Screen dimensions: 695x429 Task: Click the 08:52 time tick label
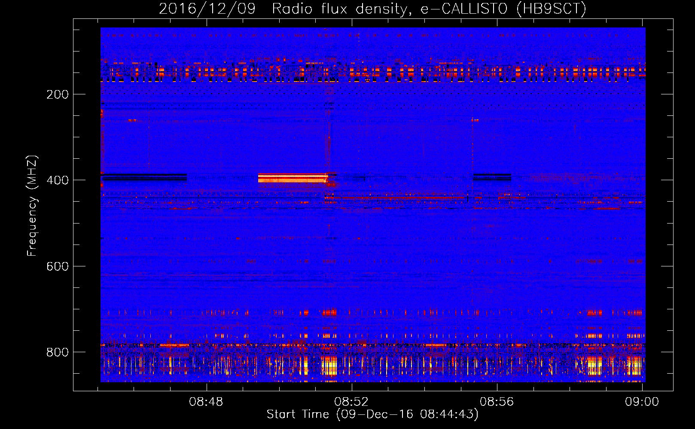(x=351, y=402)
